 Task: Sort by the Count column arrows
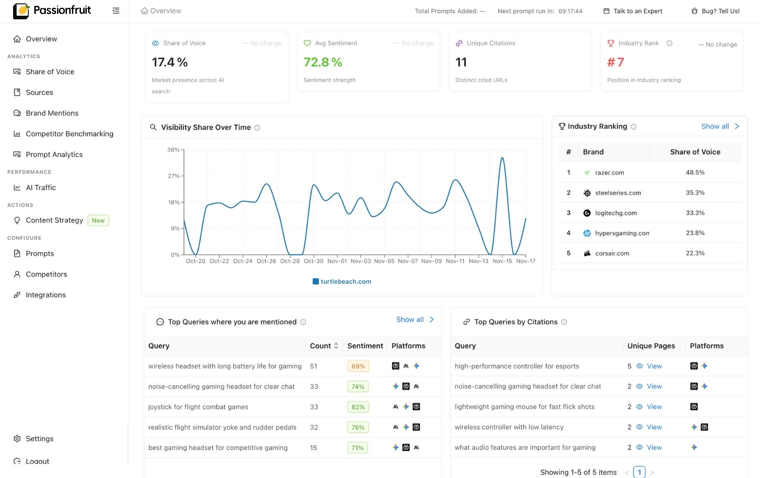pos(336,346)
